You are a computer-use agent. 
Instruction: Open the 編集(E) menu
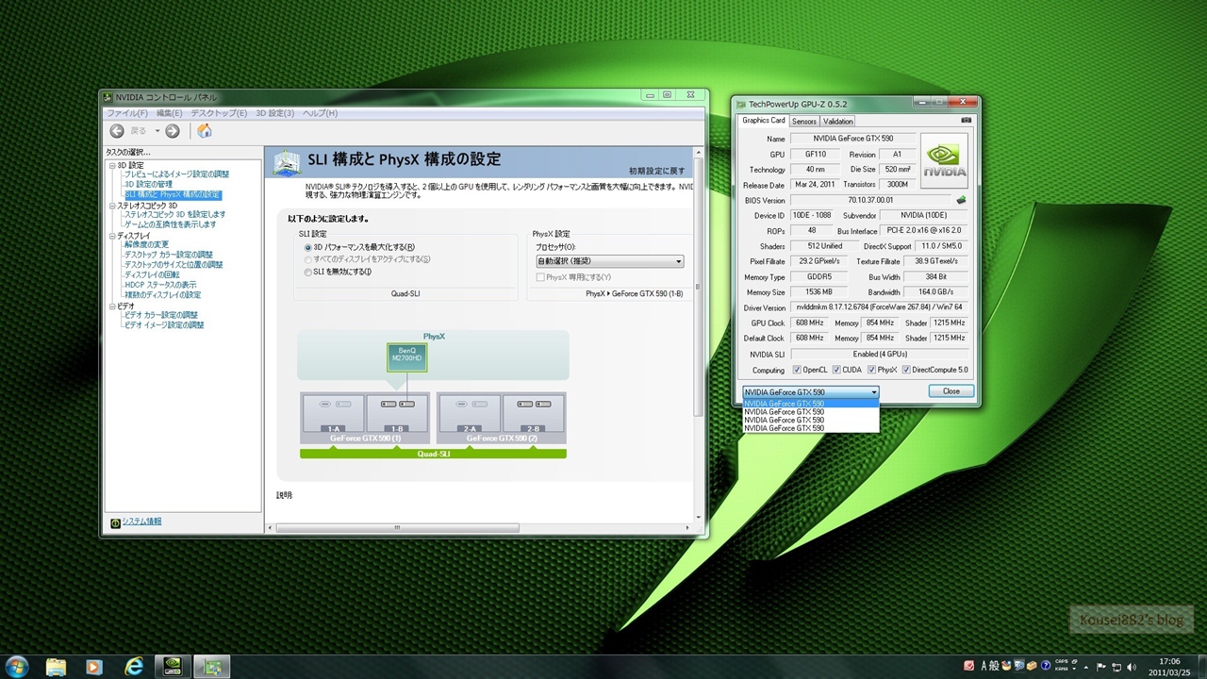(x=169, y=113)
